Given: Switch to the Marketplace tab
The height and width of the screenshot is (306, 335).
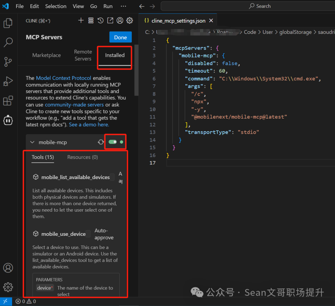Looking at the screenshot, I should coord(47,55).
